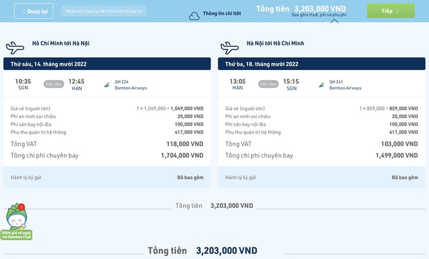This screenshot has width=429, height=259.
Task: Click the Giảm giá vé ngay Bamboo Club badge
Action: click(16, 235)
